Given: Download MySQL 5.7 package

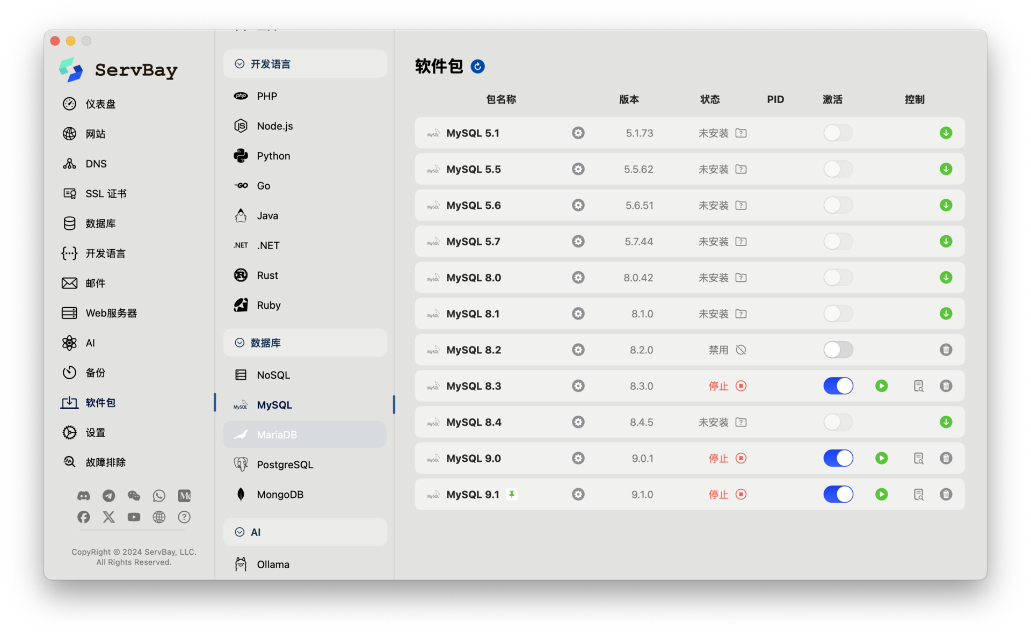Looking at the screenshot, I should 946,241.
